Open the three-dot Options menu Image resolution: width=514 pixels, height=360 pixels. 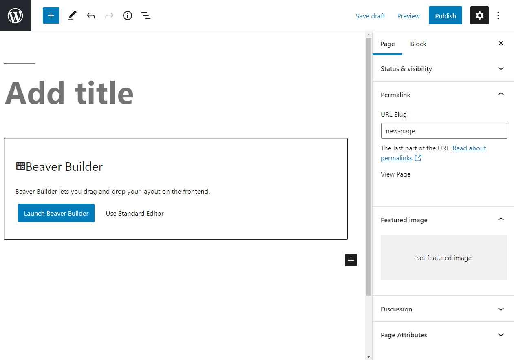pyautogui.click(x=498, y=15)
